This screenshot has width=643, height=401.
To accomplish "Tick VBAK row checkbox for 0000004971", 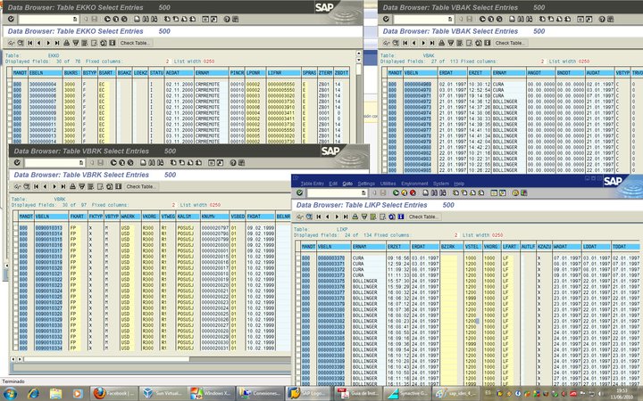I will coord(385,95).
